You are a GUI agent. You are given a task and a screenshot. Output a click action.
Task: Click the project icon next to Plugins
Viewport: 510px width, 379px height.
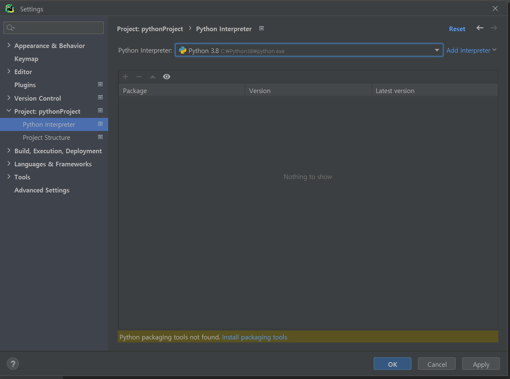(100, 85)
